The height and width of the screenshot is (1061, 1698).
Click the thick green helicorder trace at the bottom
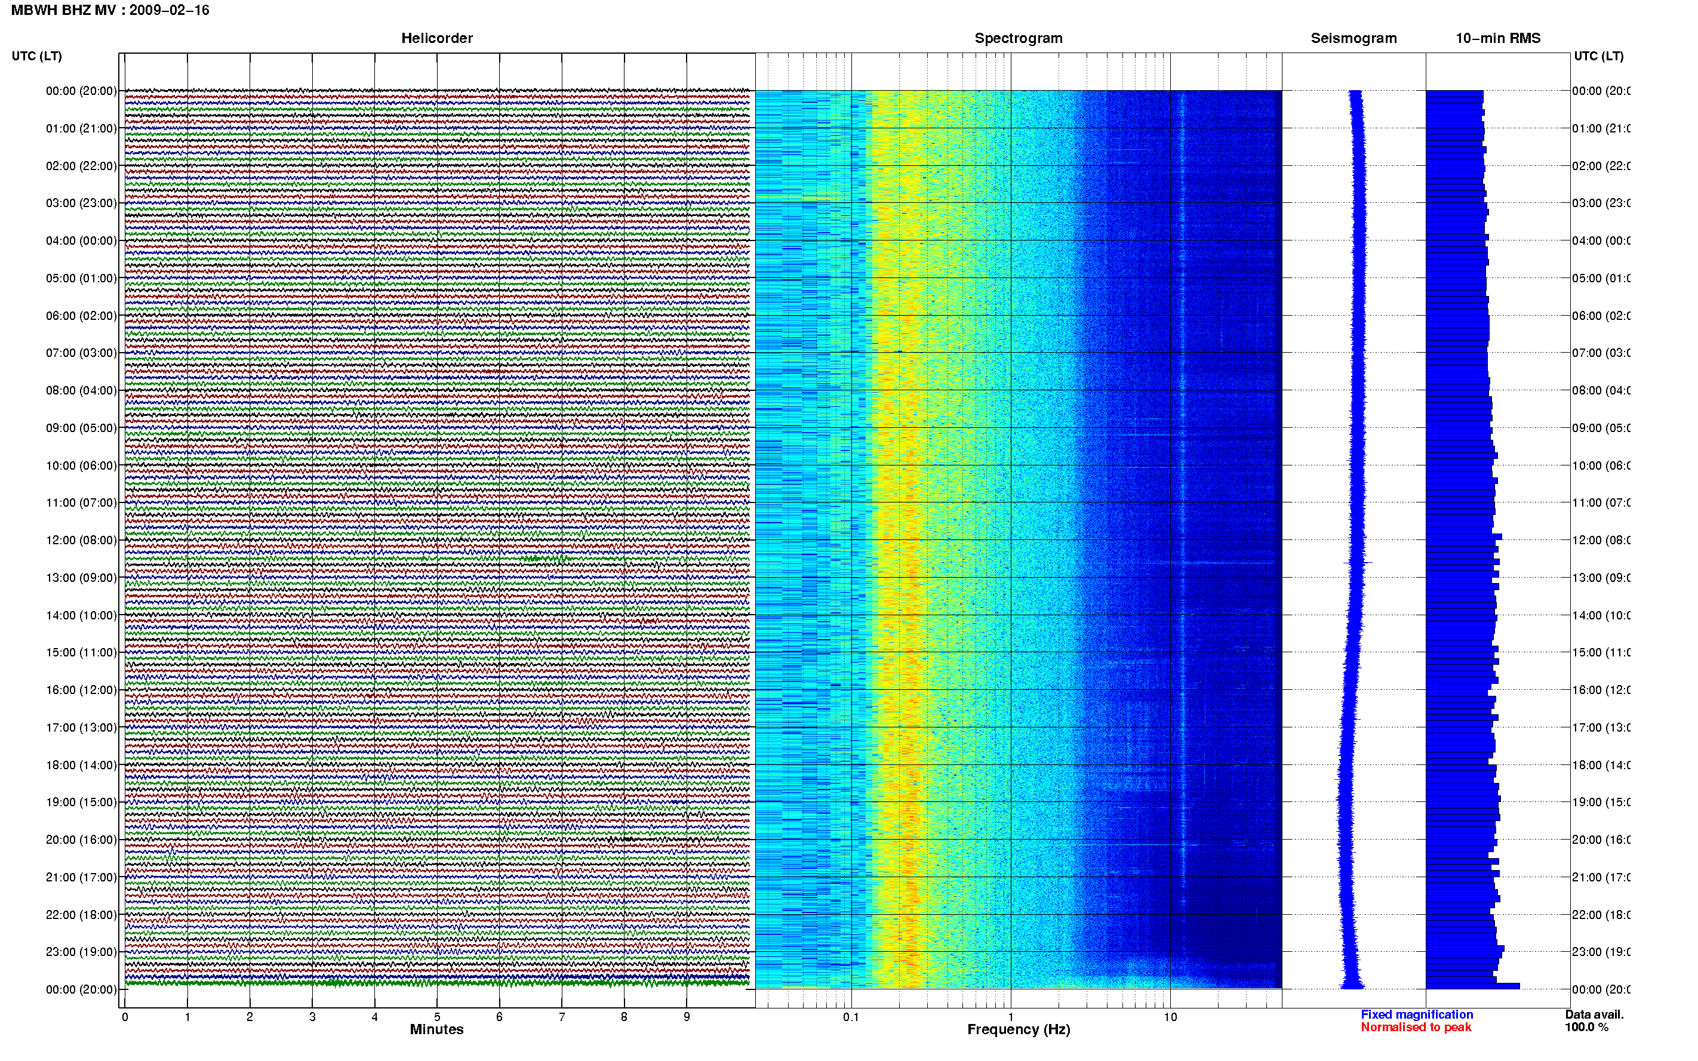(436, 983)
